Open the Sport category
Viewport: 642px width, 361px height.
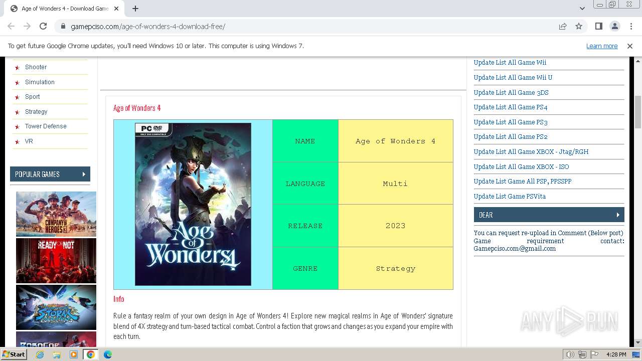tap(32, 97)
